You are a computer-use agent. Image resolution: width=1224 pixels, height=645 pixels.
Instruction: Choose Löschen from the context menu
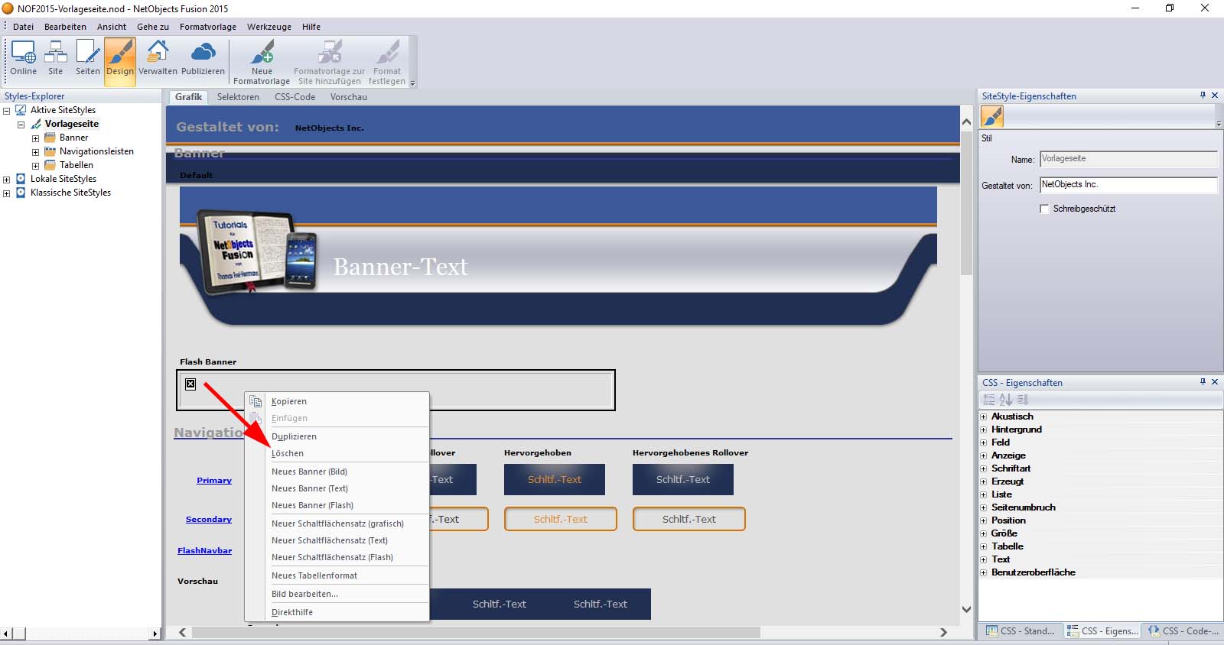pyautogui.click(x=288, y=453)
